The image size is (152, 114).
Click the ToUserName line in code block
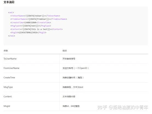pos(35,16)
